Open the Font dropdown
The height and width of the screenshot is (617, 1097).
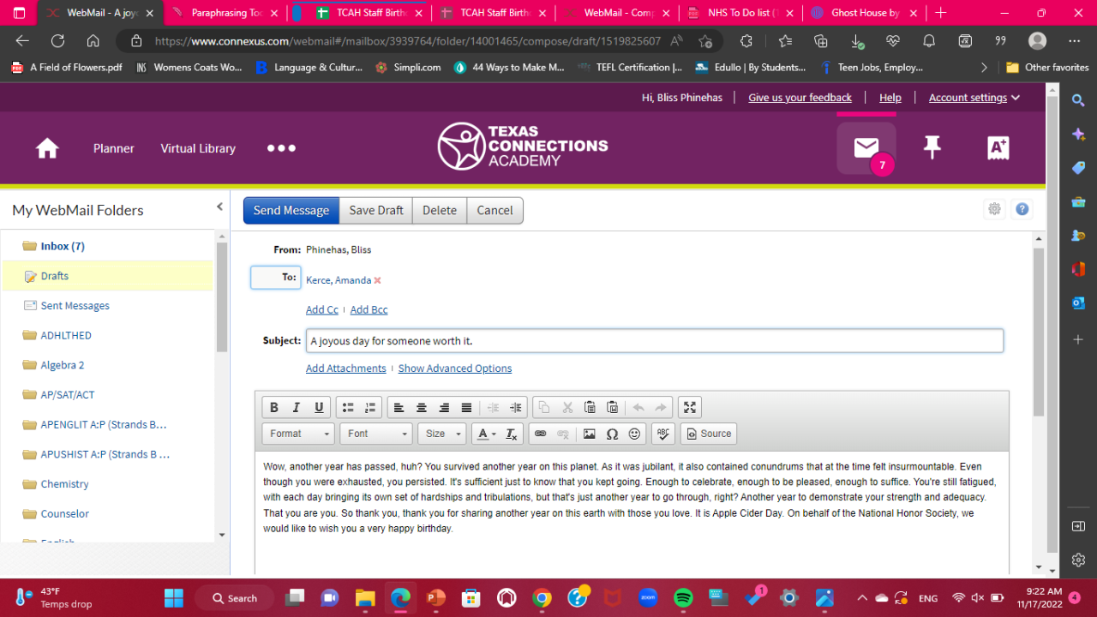pyautogui.click(x=376, y=434)
